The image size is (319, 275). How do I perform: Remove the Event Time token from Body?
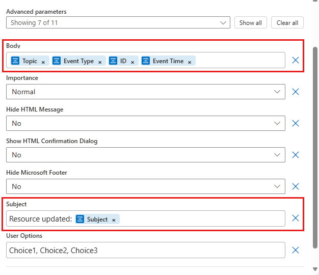click(x=190, y=62)
